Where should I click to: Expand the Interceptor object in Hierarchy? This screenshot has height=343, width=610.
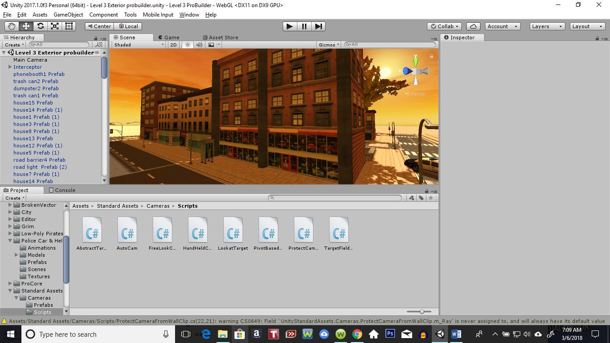click(x=10, y=67)
